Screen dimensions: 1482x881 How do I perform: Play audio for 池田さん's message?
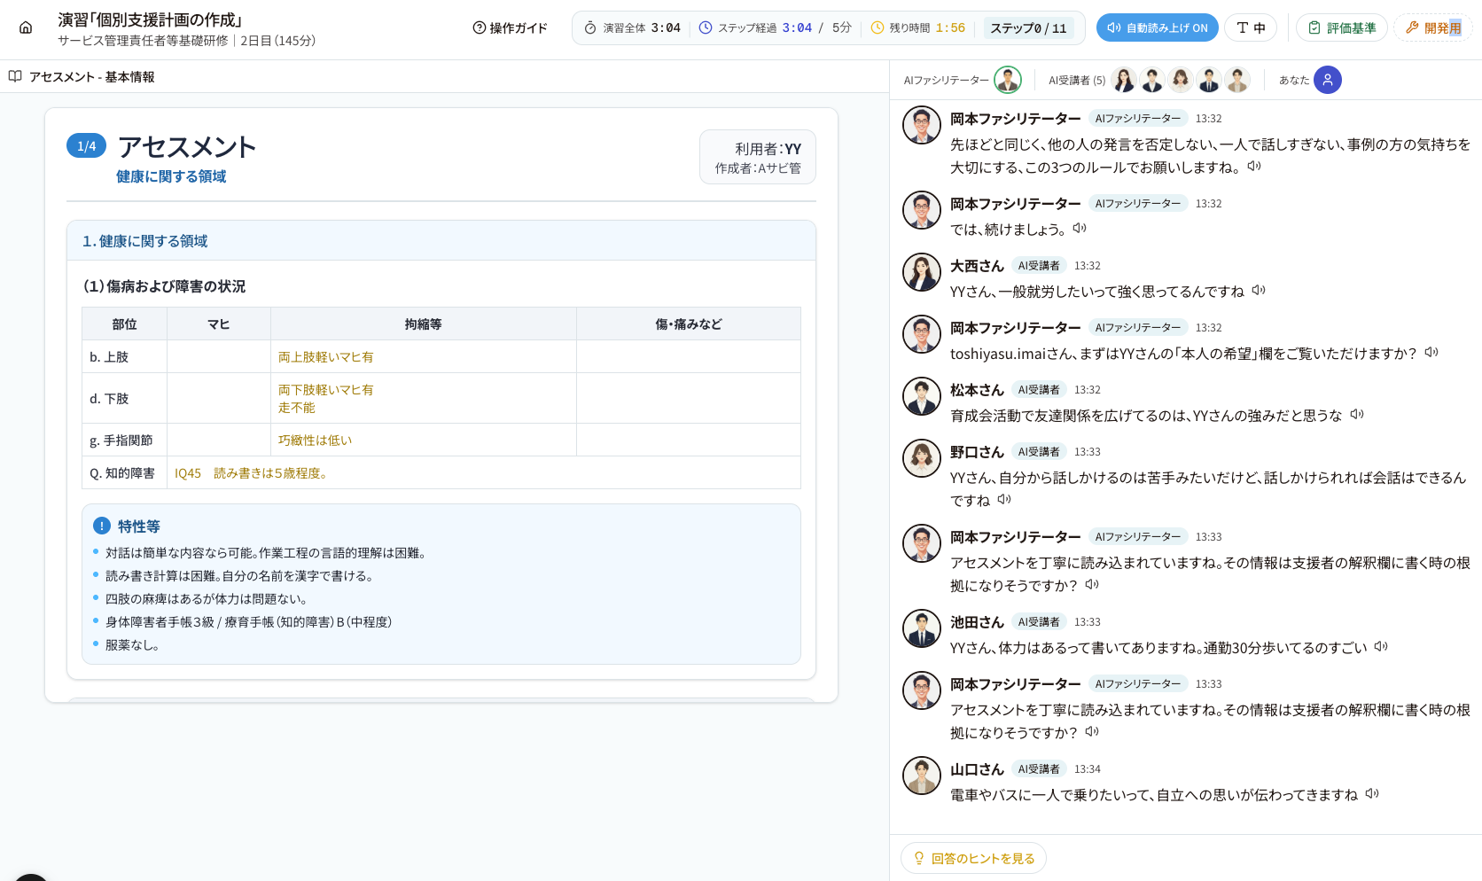(1381, 647)
